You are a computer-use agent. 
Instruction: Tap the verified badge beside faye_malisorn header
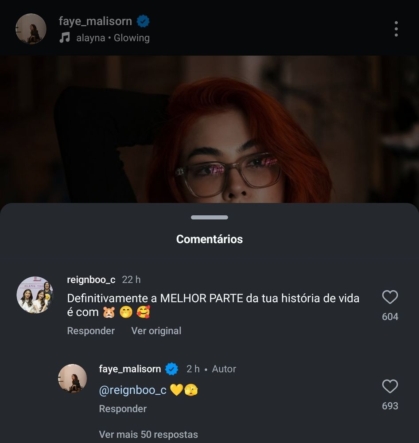point(143,21)
